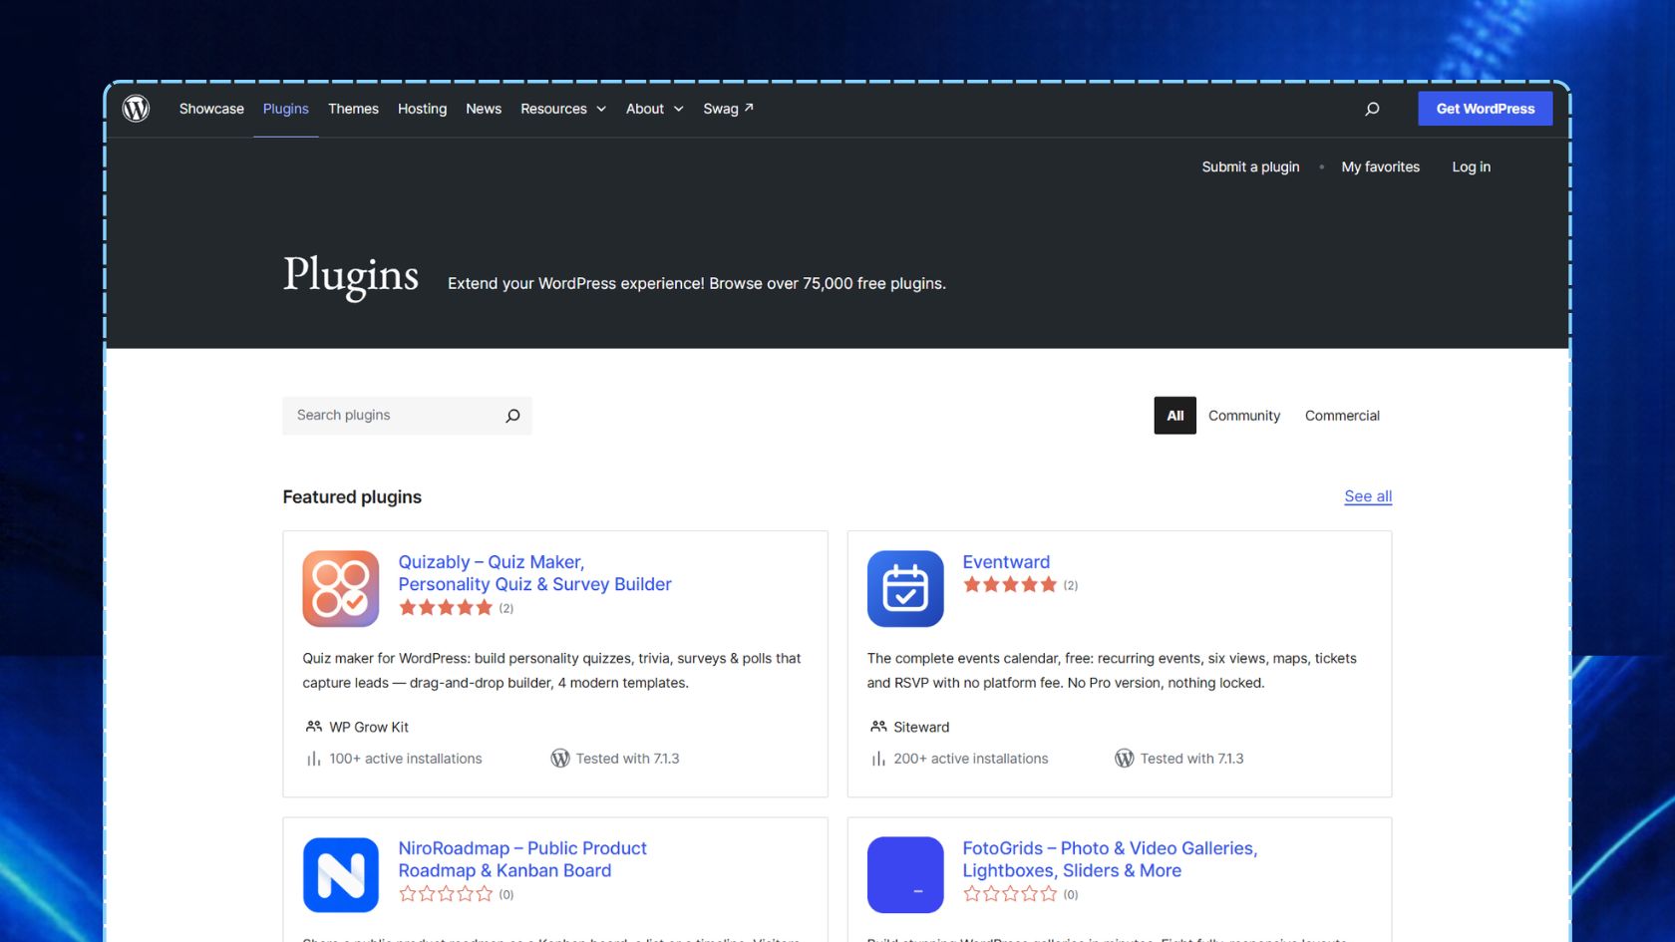Viewport: 1675px width, 942px height.
Task: Open the Themes nav item
Action: 353,109
